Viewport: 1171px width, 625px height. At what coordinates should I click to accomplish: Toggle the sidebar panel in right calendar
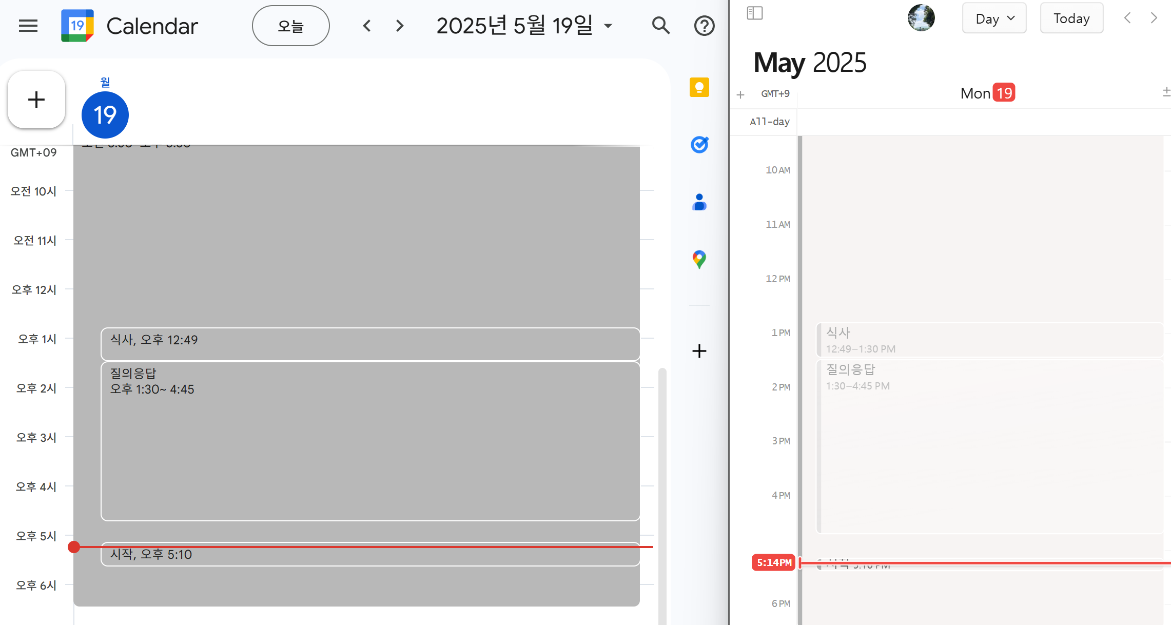click(754, 13)
